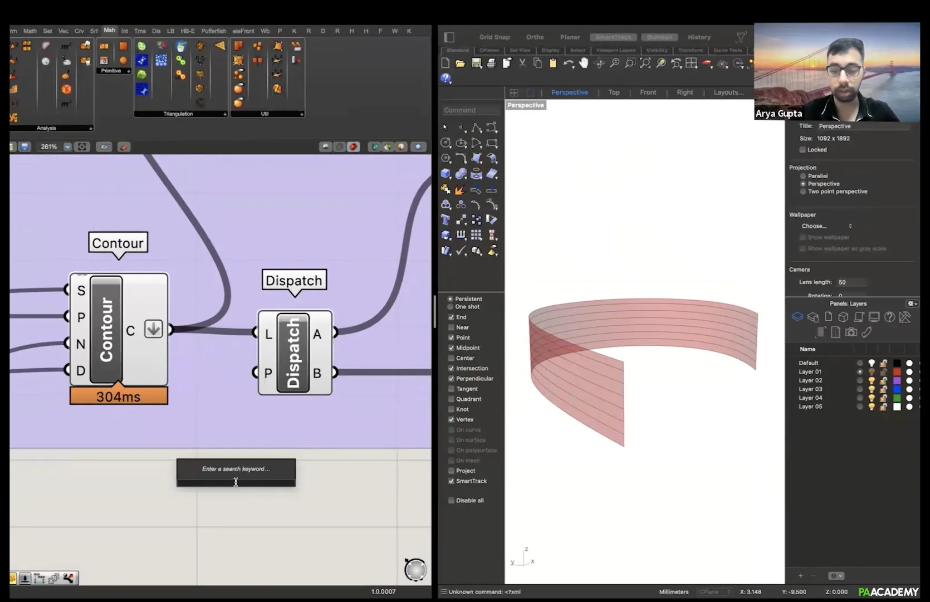Click the Open file folder icon
The image size is (930, 602).
pos(460,63)
